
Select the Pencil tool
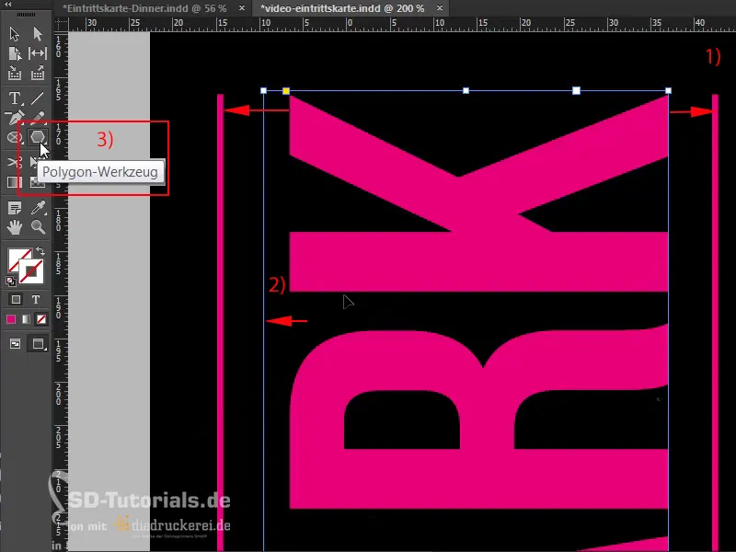(x=38, y=118)
